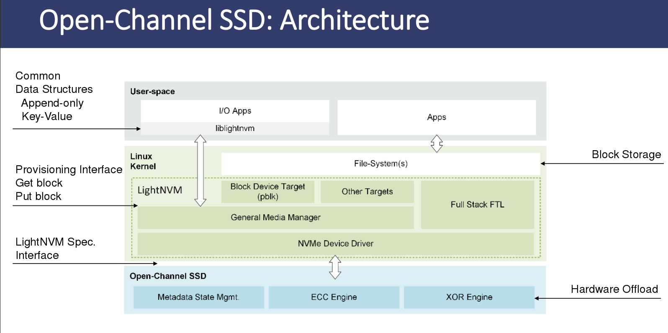Click the double arrow below NVMe Device Driver
The height and width of the screenshot is (333, 668).
click(x=335, y=267)
